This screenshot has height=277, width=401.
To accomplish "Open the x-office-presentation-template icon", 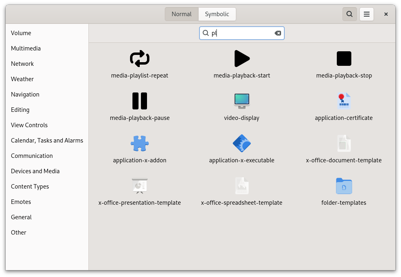I will pos(140,186).
